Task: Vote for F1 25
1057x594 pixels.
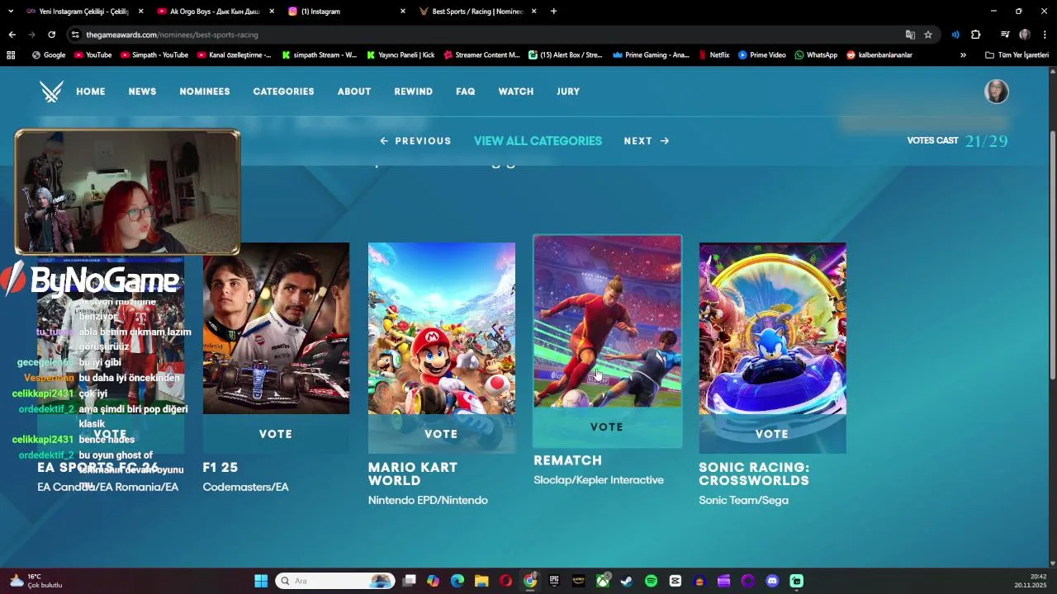Action: click(276, 434)
